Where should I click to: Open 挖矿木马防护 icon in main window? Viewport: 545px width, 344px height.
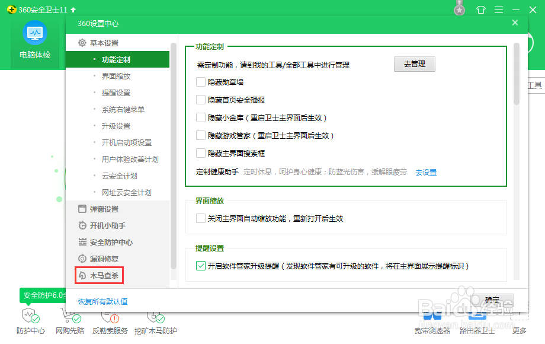[x=155, y=317]
